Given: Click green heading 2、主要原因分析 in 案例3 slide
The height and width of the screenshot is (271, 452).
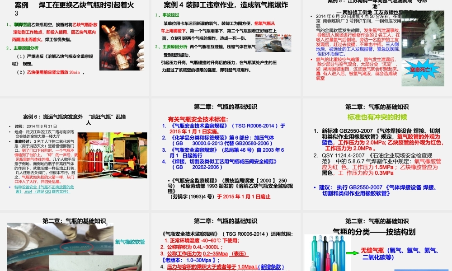Looking at the screenshot, I should tap(22, 48).
